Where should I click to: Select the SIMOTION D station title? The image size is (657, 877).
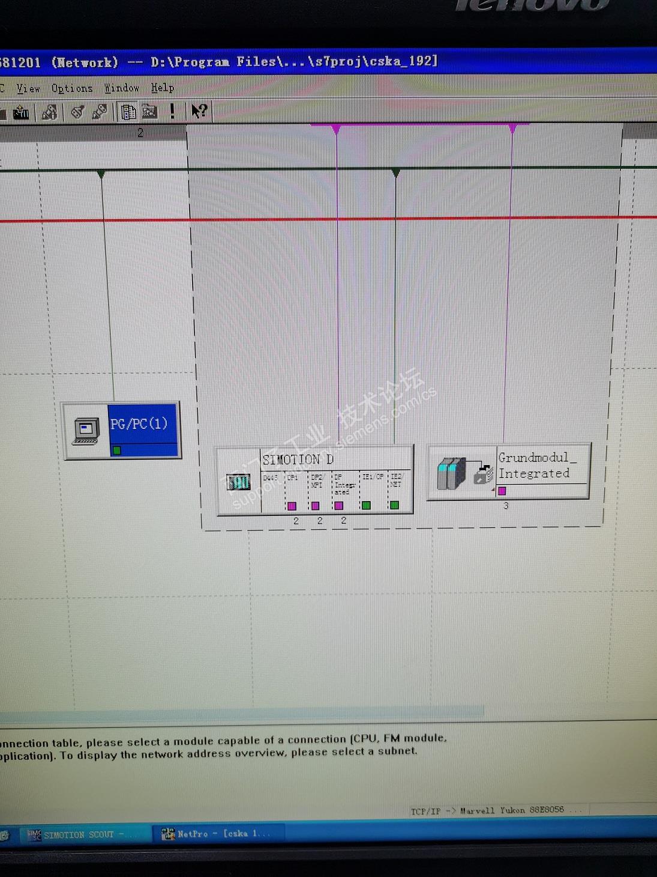[x=298, y=460]
